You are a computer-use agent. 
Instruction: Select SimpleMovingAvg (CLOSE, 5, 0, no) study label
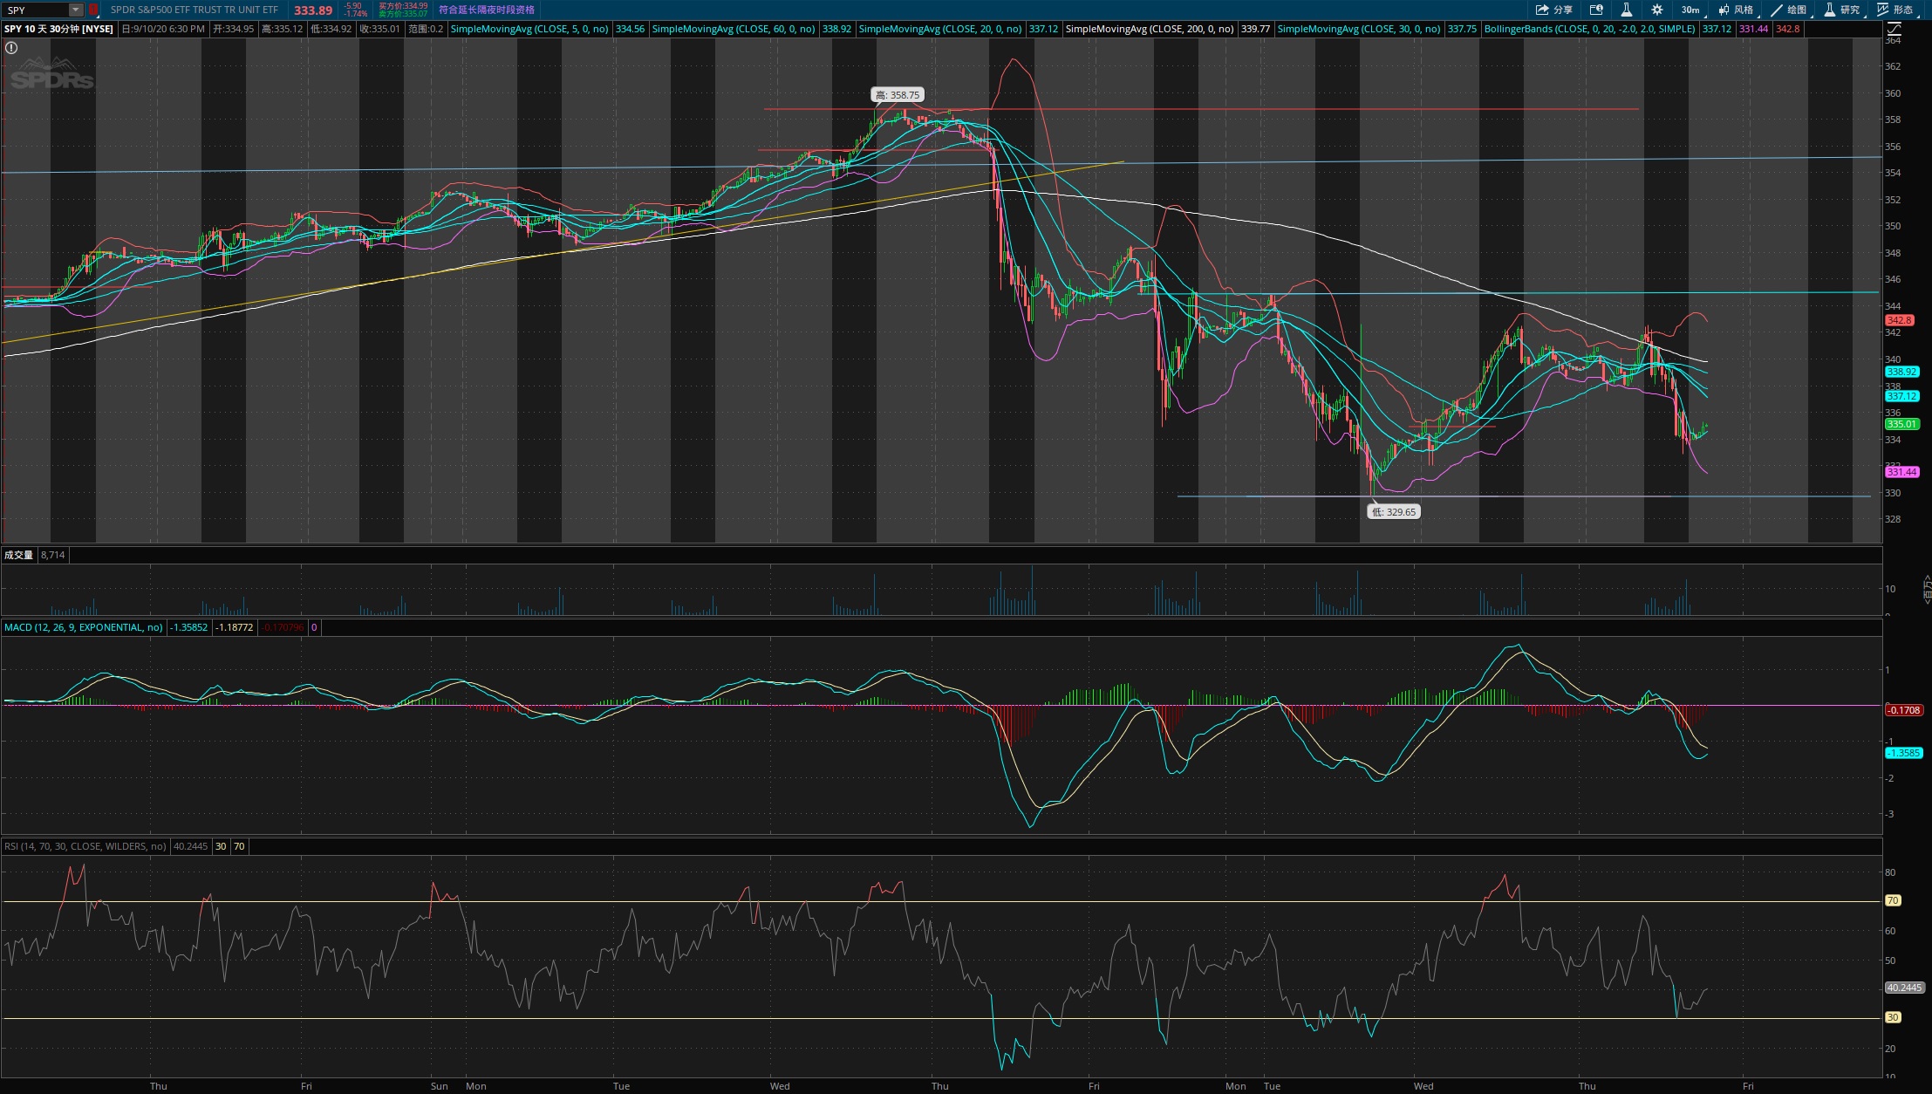(529, 29)
